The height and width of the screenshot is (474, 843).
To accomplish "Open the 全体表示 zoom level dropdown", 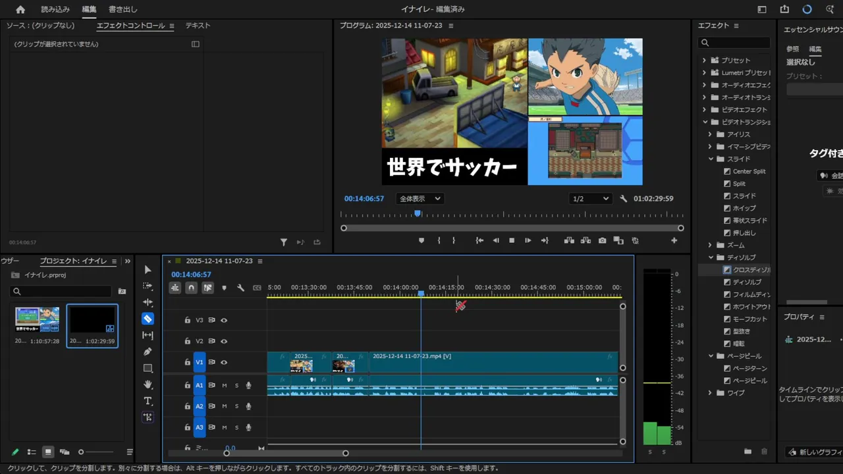I will coord(420,199).
